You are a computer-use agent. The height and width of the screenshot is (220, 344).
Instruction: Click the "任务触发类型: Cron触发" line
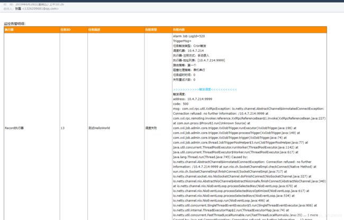[x=189, y=46]
